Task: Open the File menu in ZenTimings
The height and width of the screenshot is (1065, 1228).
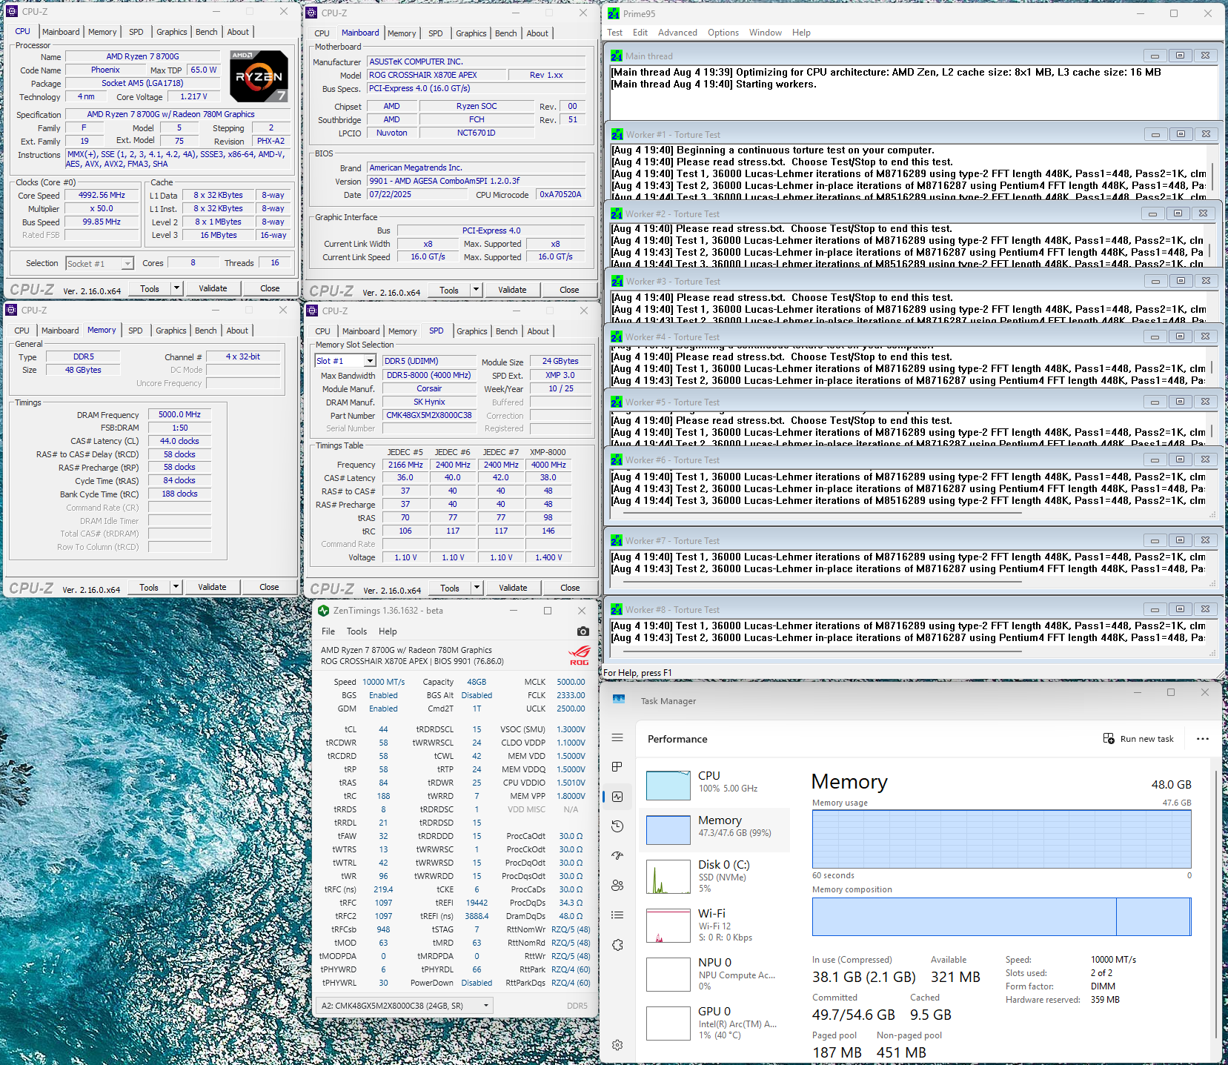Action: [x=328, y=631]
